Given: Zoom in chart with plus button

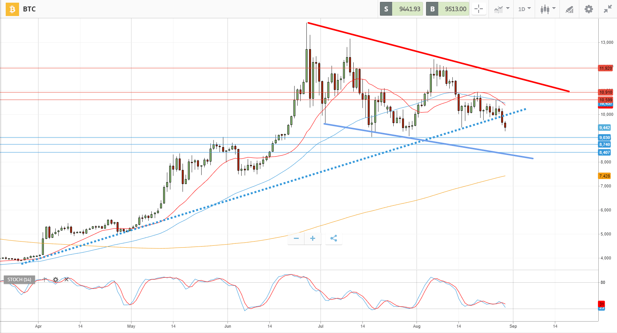Looking at the screenshot, I should point(313,239).
